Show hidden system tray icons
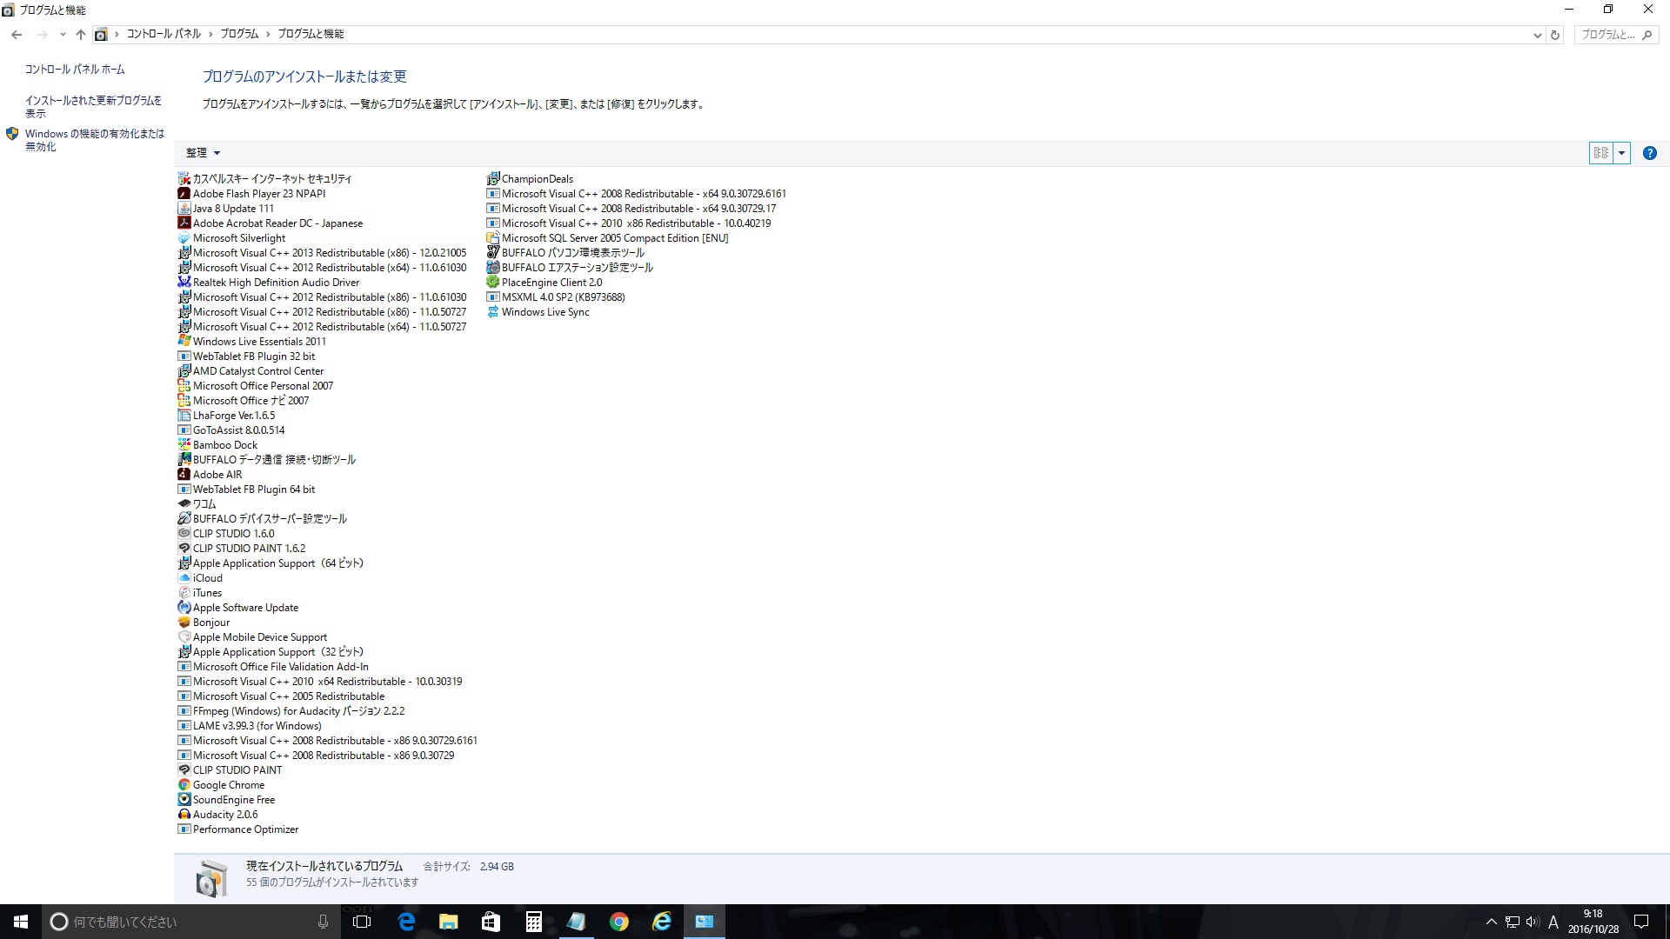Image resolution: width=1670 pixels, height=939 pixels. coord(1491,922)
